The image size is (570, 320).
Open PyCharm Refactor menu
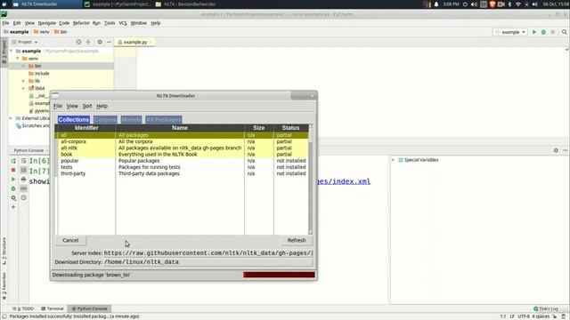pos(81,23)
